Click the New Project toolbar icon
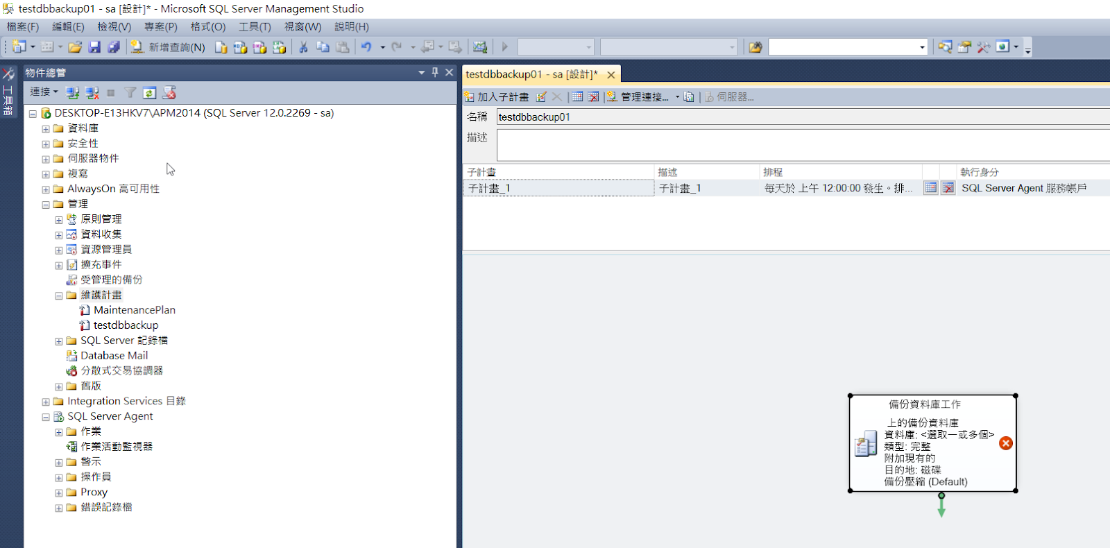 coord(19,46)
